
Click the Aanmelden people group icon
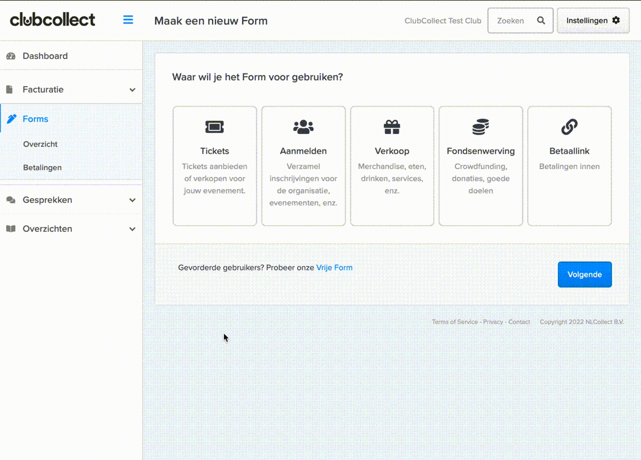tap(303, 127)
